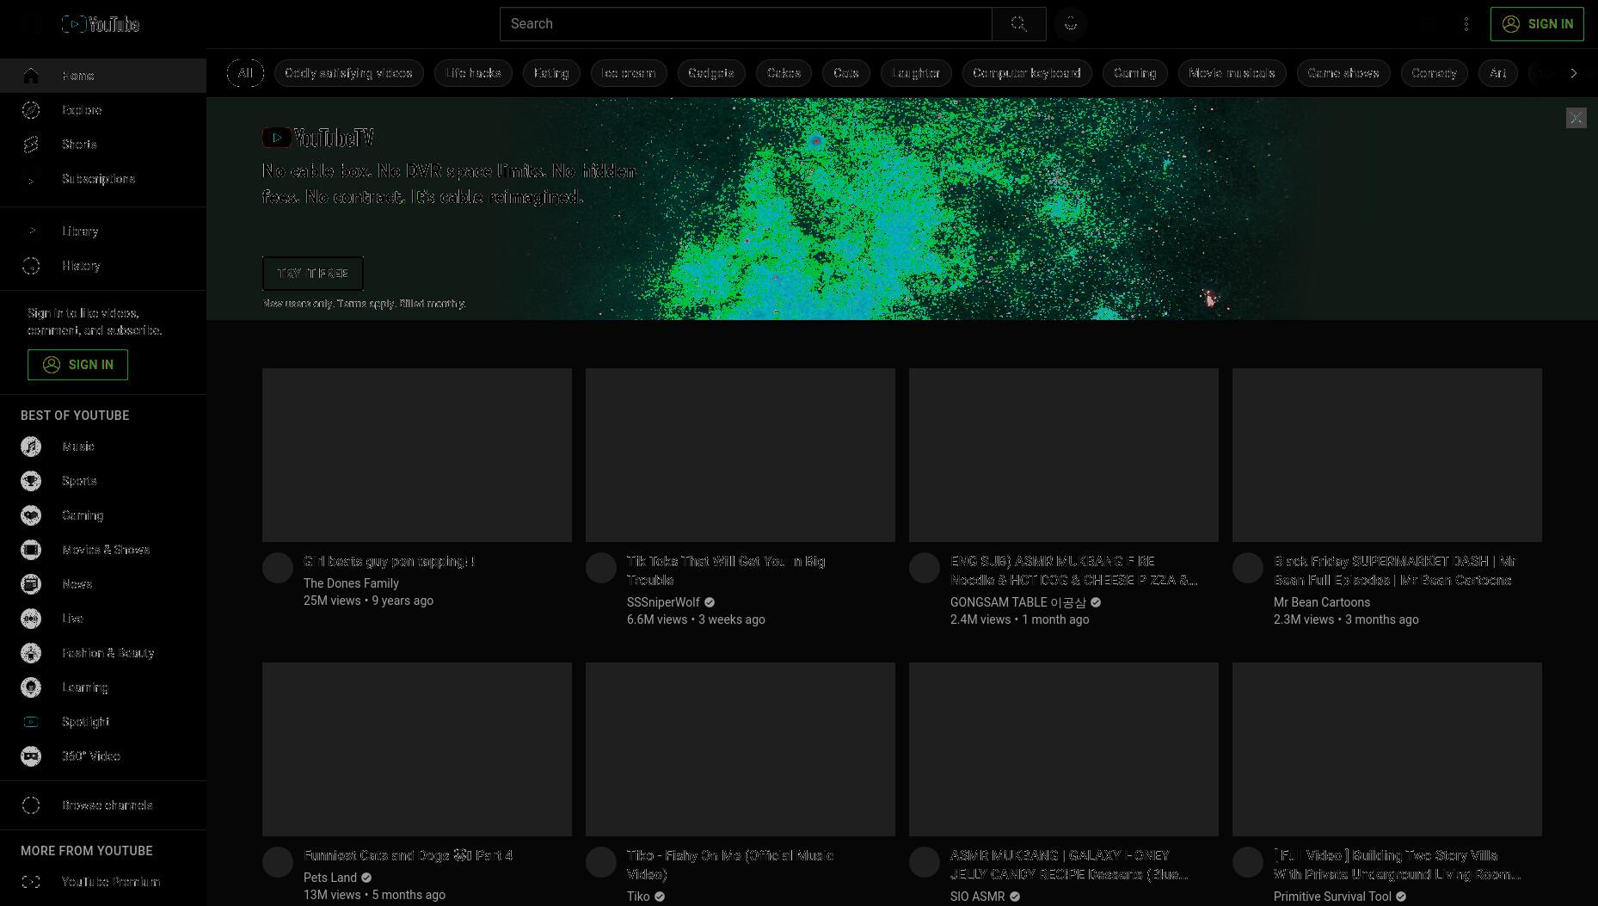The height and width of the screenshot is (906, 1598).
Task: Select the Life hacks chip
Action: click(x=473, y=73)
